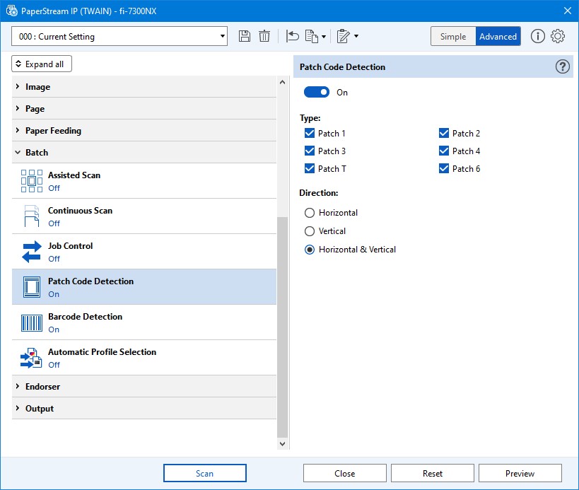
Task: Uncheck the Patch T checkbox
Action: [310, 169]
